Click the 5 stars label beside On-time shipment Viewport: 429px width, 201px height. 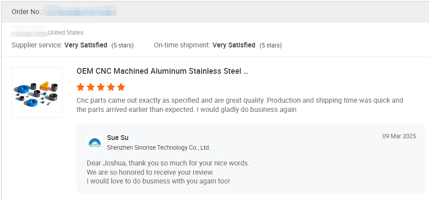coord(270,45)
